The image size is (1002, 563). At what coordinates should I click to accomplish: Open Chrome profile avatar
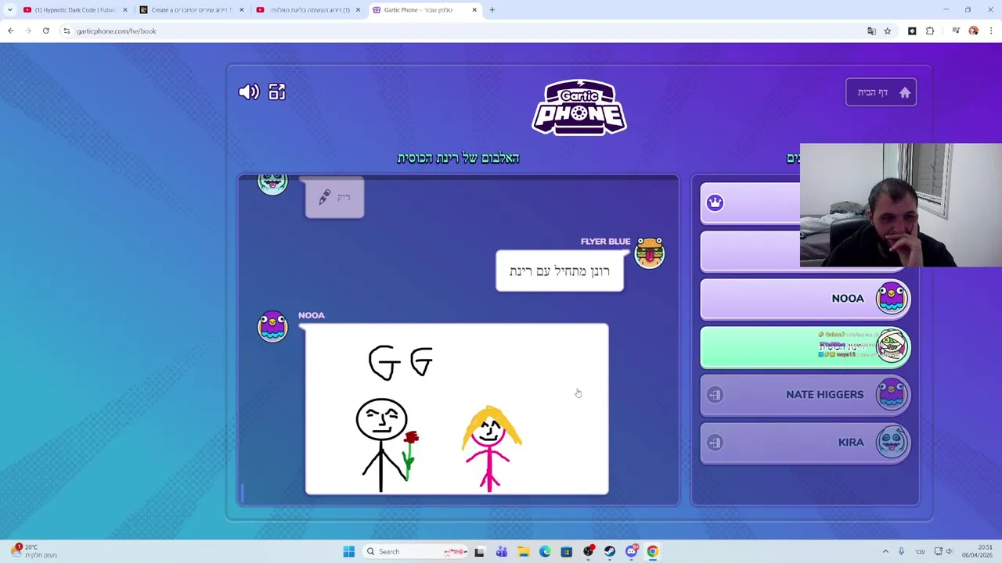pos(974,31)
